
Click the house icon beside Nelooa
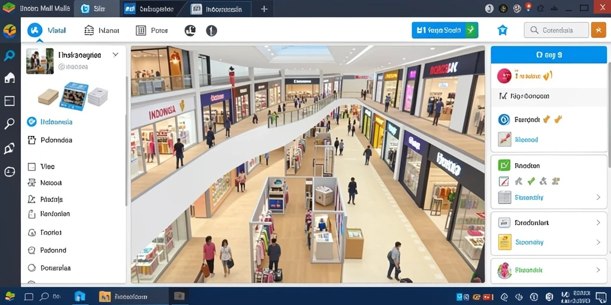pos(32,182)
